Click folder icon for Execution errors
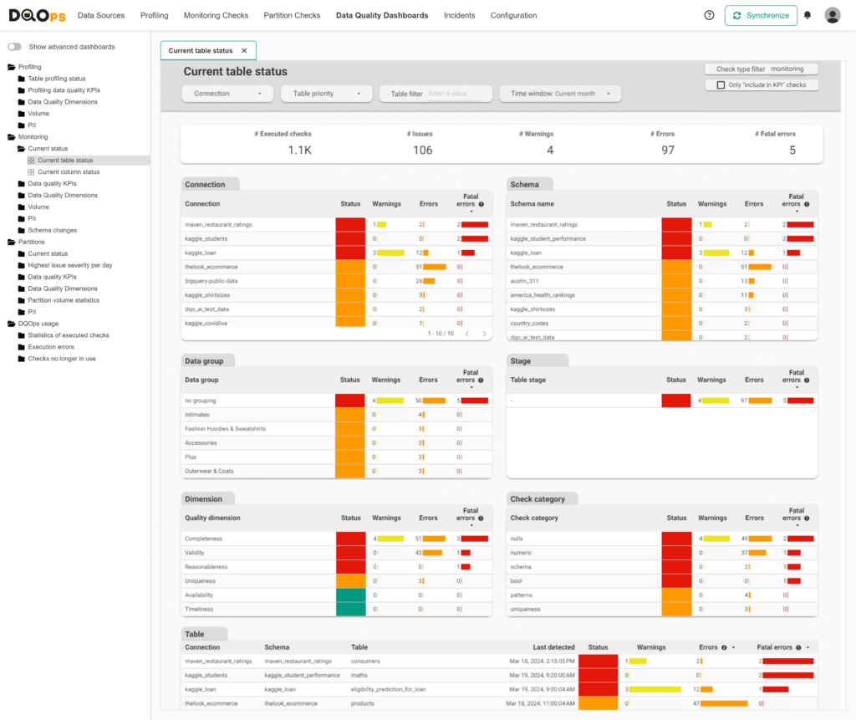The width and height of the screenshot is (856, 720). [21, 347]
